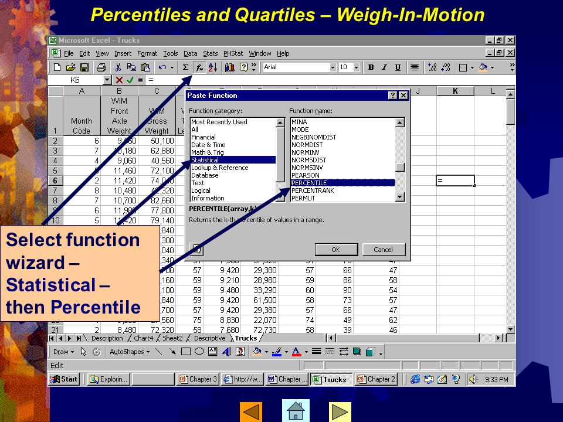The image size is (563, 422).
Task: Center-align cell contents
Action: (415, 67)
